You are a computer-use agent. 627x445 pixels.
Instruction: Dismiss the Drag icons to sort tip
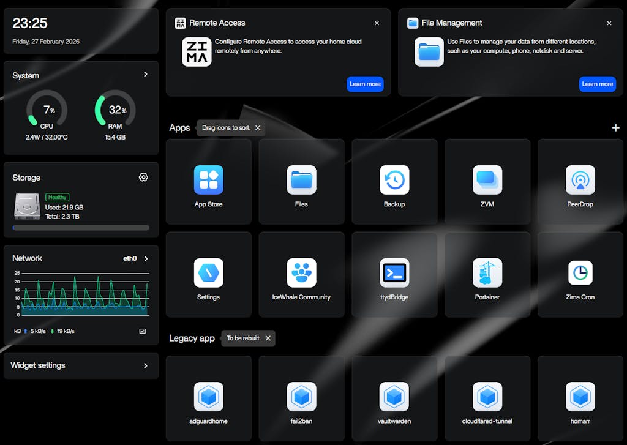(258, 128)
